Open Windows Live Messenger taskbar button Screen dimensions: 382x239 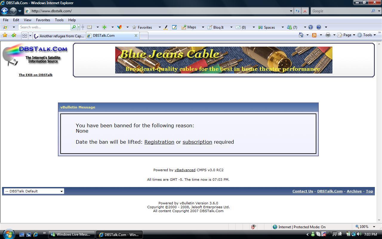click(x=72, y=235)
